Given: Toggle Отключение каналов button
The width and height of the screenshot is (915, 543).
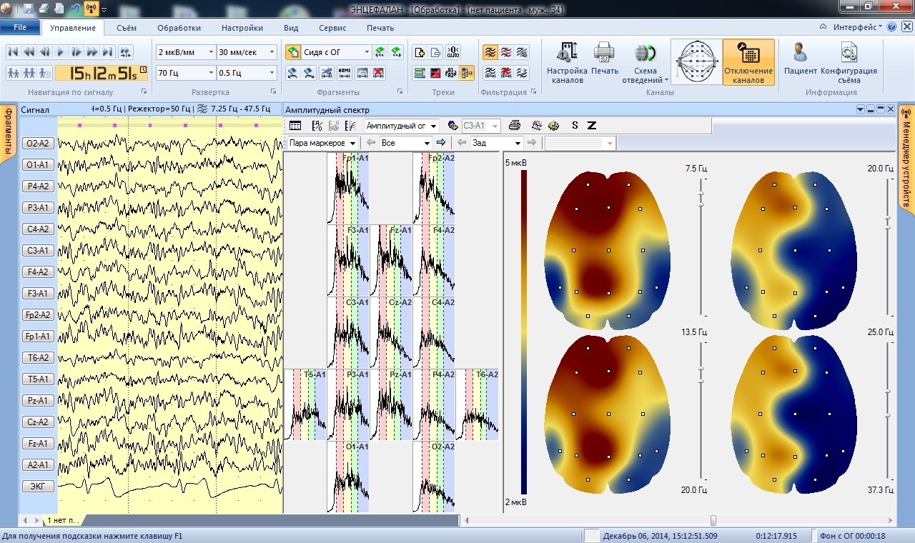Looking at the screenshot, I should pyautogui.click(x=748, y=63).
